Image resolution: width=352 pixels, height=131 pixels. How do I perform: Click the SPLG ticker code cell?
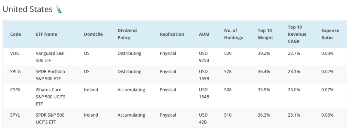pyautogui.click(x=15, y=71)
